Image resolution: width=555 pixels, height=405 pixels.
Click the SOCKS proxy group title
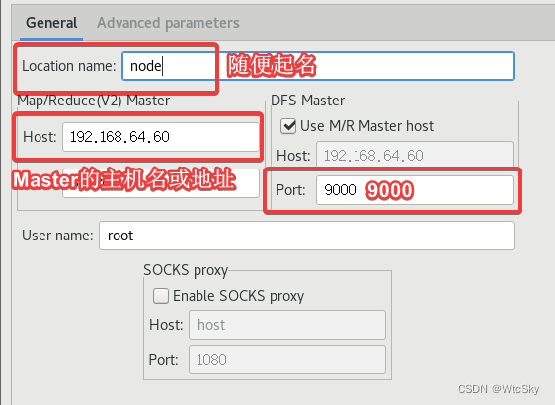click(186, 270)
